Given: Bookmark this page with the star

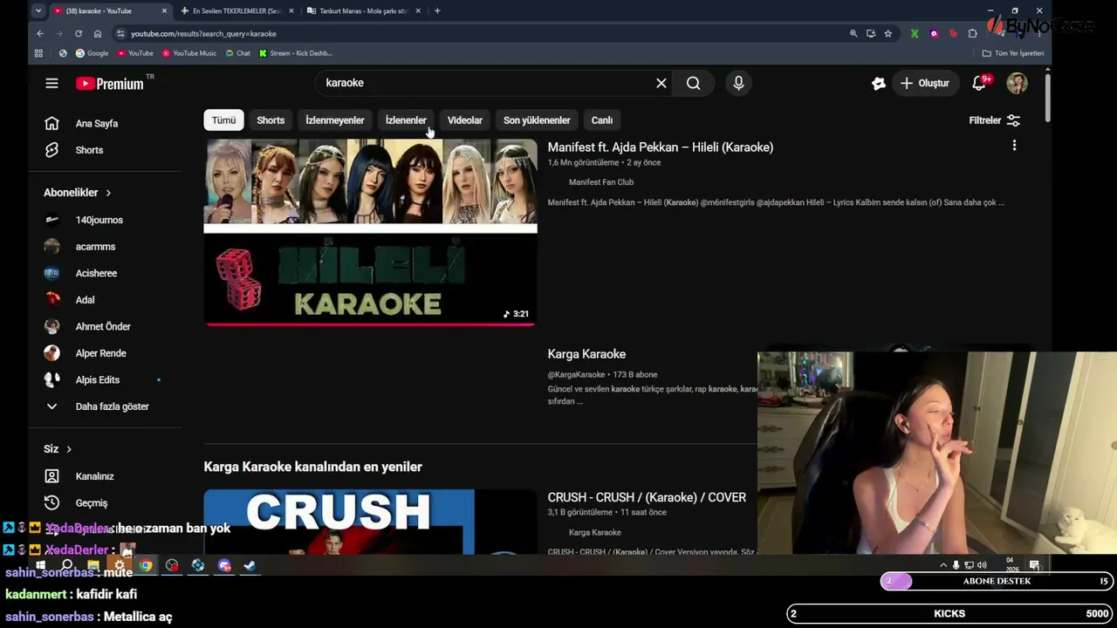Looking at the screenshot, I should (888, 33).
